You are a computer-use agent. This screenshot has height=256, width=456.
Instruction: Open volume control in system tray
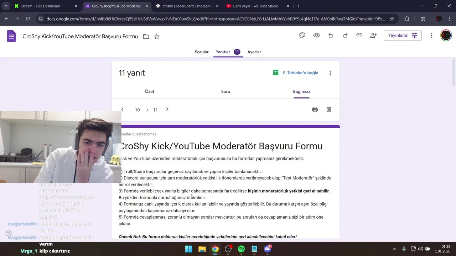420,249
